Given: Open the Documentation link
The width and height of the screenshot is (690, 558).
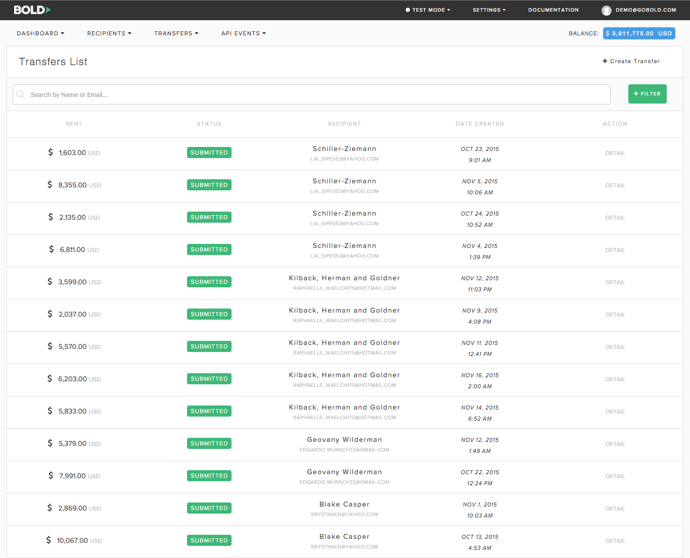Looking at the screenshot, I should click(554, 10).
